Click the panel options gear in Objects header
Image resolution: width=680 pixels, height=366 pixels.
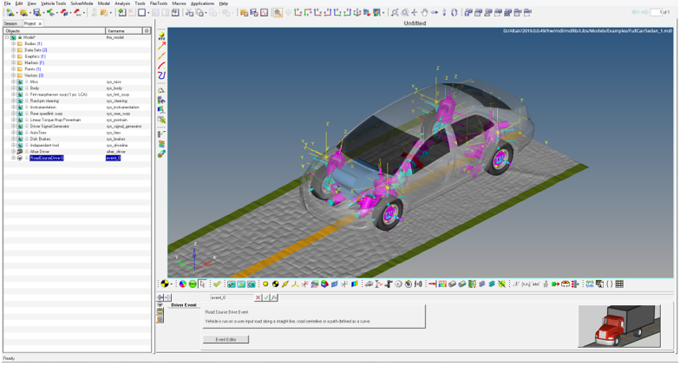147,30
